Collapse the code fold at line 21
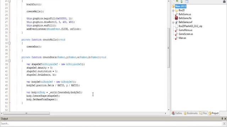227x127 pixels. 10,1
